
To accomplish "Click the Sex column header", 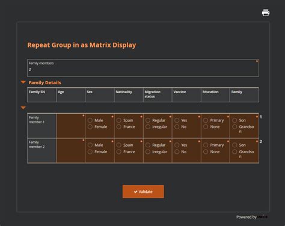I will [x=99, y=95].
